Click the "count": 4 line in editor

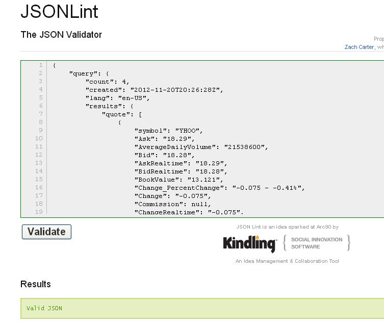(x=107, y=82)
